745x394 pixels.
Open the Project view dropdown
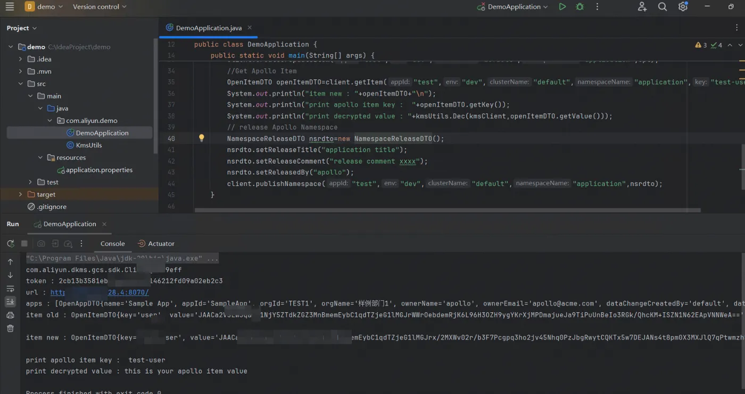pos(22,28)
